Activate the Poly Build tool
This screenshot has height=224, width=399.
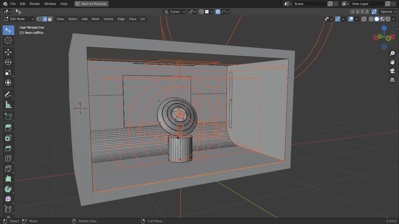[x=8, y=179]
